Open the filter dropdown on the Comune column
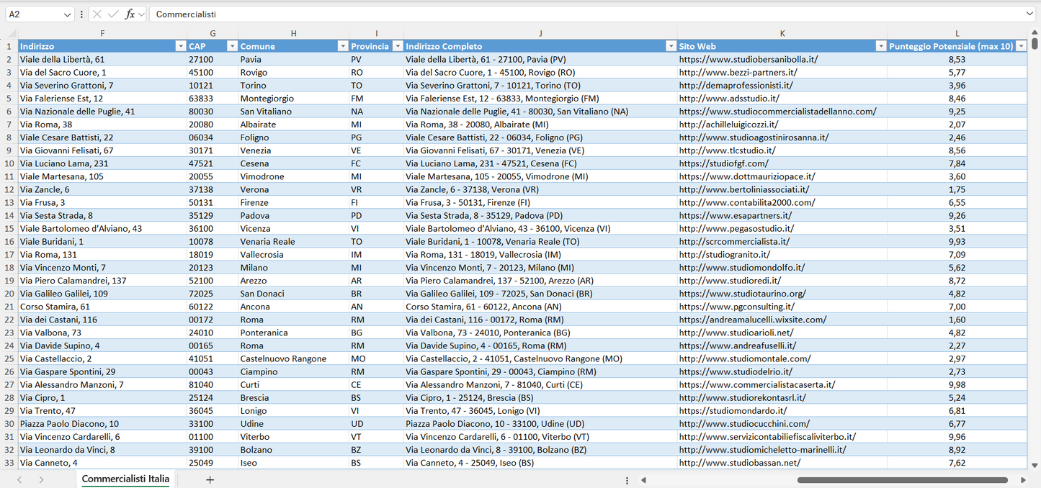This screenshot has height=488, width=1041. pos(343,45)
